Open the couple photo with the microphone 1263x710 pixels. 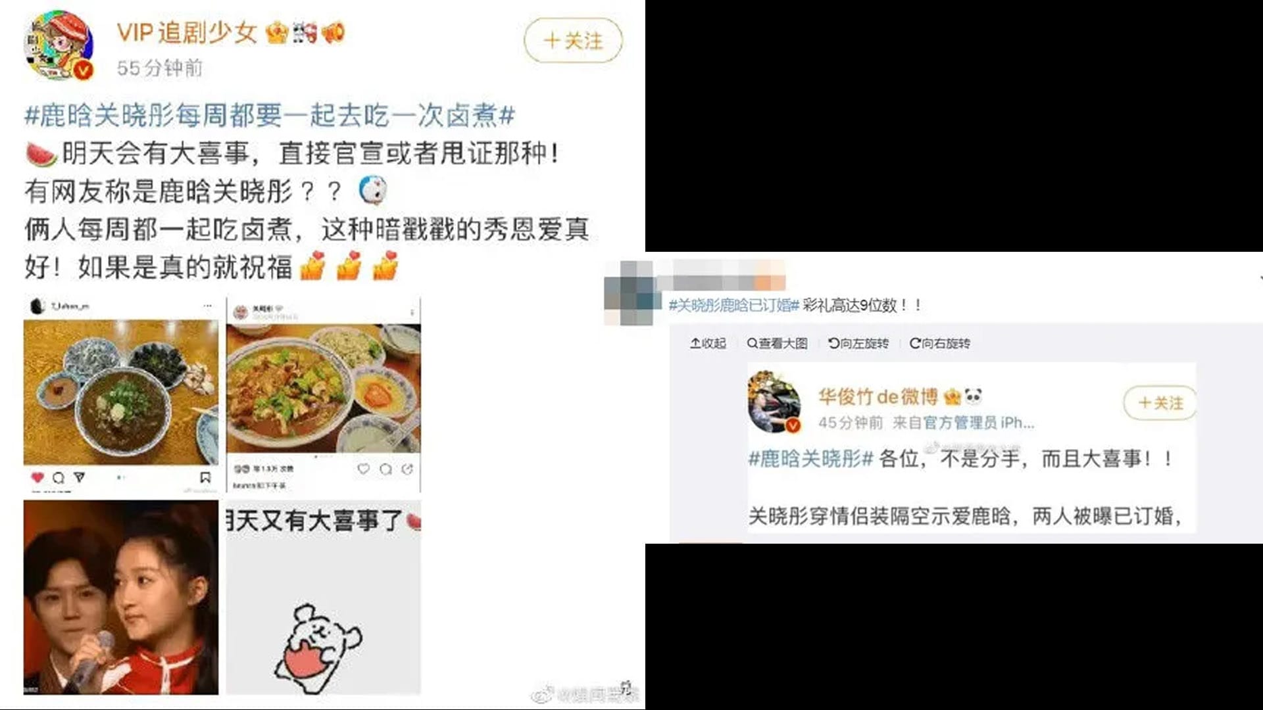click(x=121, y=597)
